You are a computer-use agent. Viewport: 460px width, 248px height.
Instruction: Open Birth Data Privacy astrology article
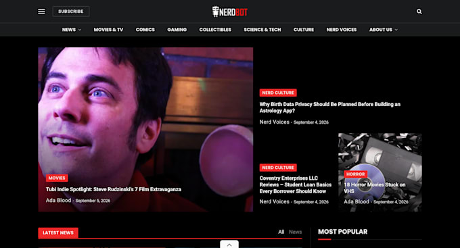(329, 107)
